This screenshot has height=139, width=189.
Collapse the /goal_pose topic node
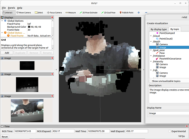point(151,50)
